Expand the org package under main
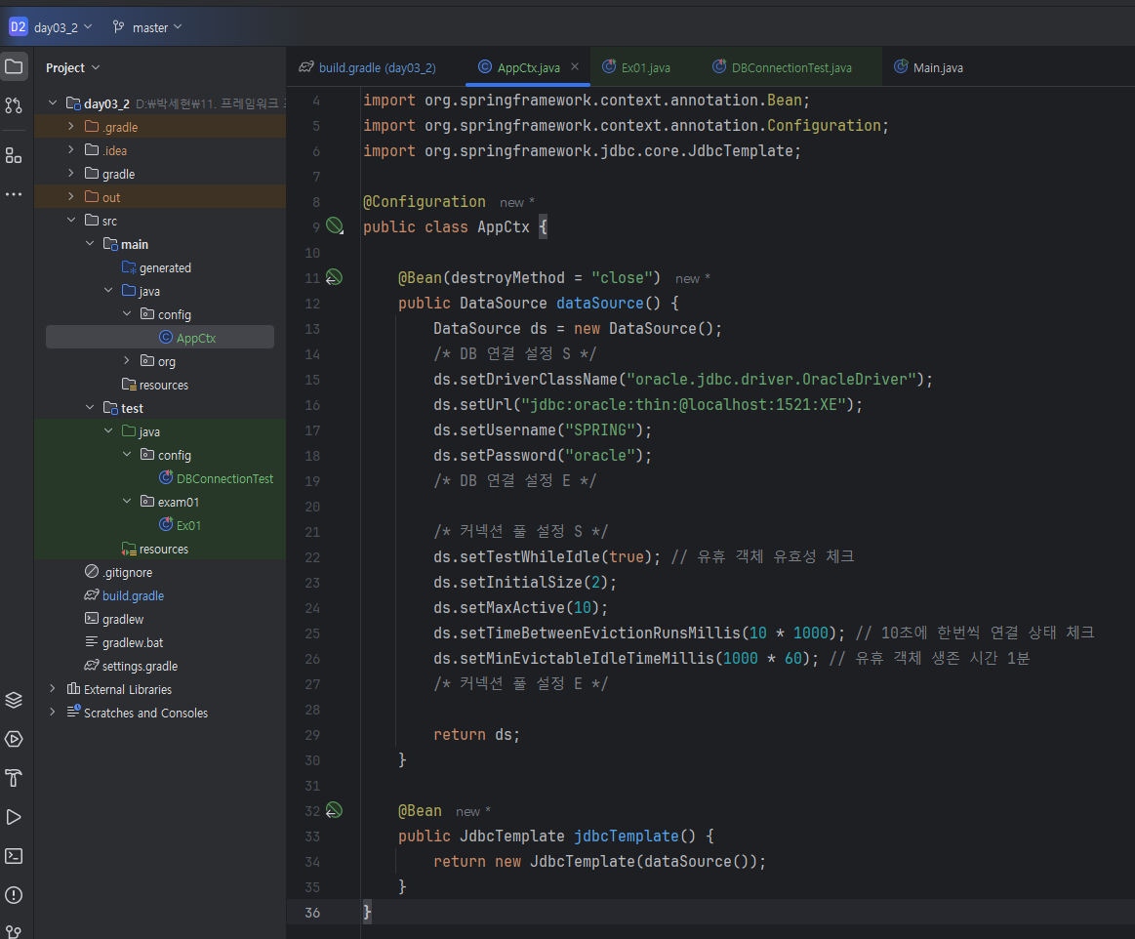Image resolution: width=1135 pixels, height=939 pixels. click(x=127, y=360)
